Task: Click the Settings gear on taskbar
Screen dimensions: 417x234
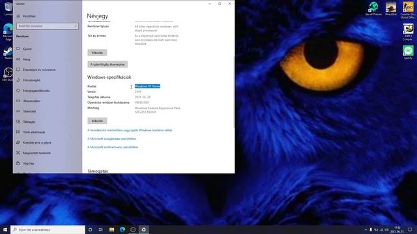Action: (143, 229)
